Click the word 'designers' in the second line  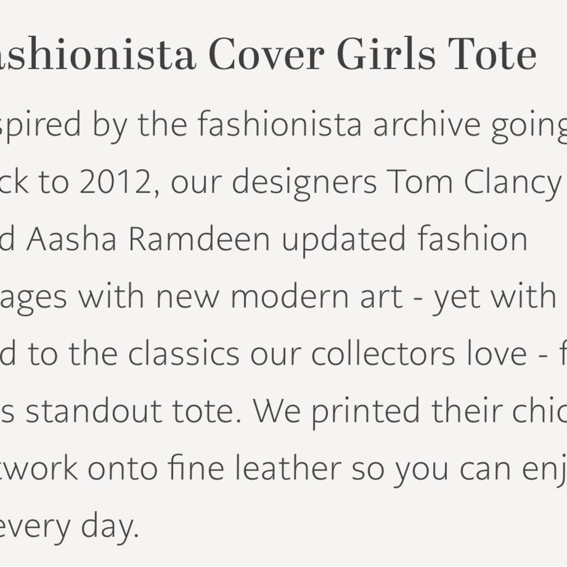pos(304,182)
